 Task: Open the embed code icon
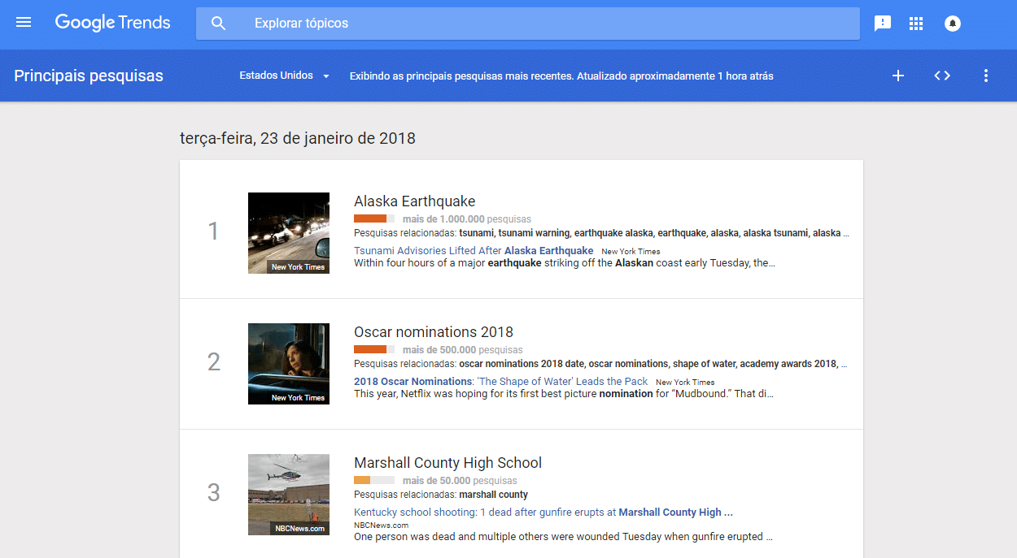coord(942,76)
